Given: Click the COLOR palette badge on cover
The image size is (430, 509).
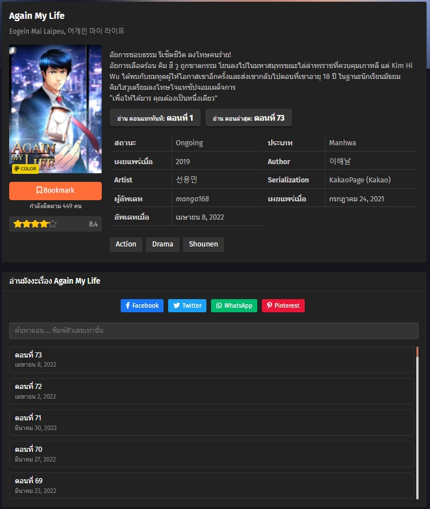Looking at the screenshot, I should (25, 169).
